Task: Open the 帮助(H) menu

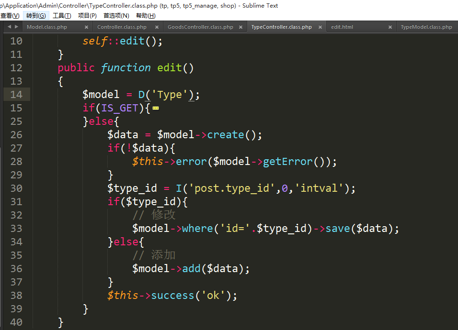Action: 146,16
